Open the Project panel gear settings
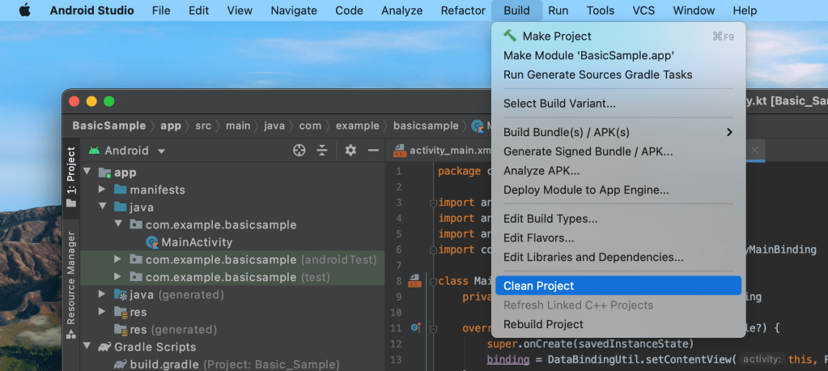The width and height of the screenshot is (828, 371). pyautogui.click(x=350, y=151)
